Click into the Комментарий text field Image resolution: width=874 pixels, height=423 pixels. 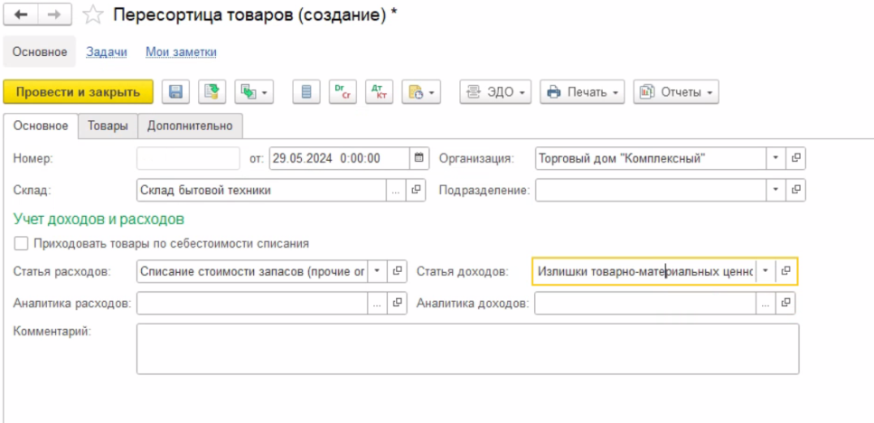(467, 349)
